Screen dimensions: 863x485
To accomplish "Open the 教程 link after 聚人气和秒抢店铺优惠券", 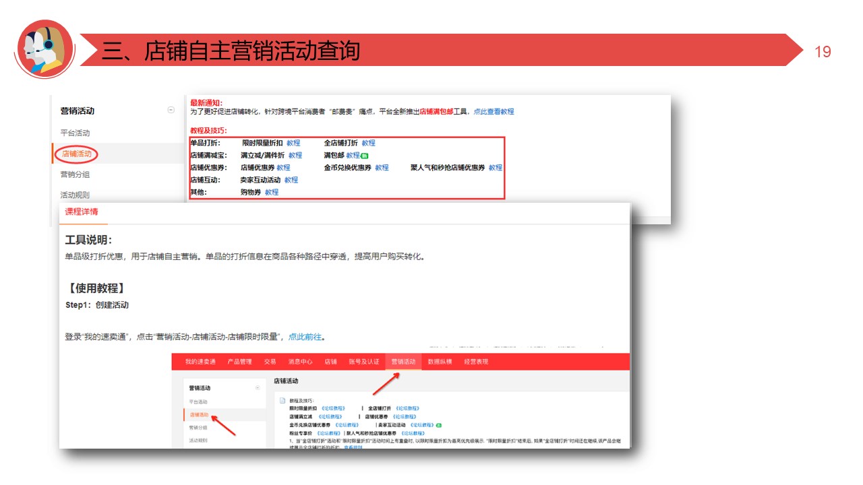I will coord(496,168).
